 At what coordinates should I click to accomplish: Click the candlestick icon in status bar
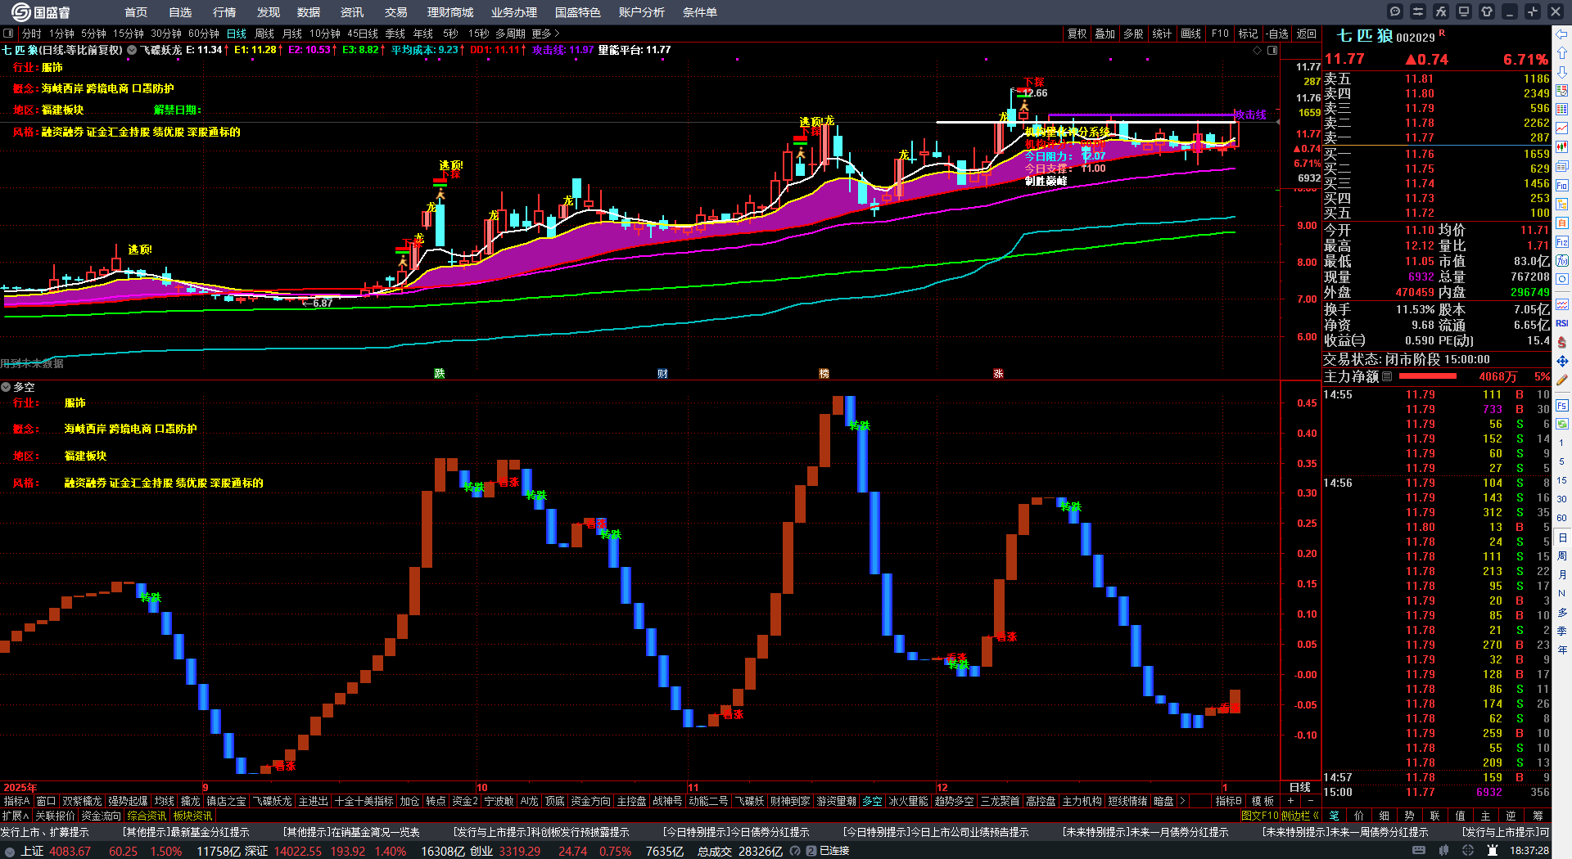(1443, 851)
